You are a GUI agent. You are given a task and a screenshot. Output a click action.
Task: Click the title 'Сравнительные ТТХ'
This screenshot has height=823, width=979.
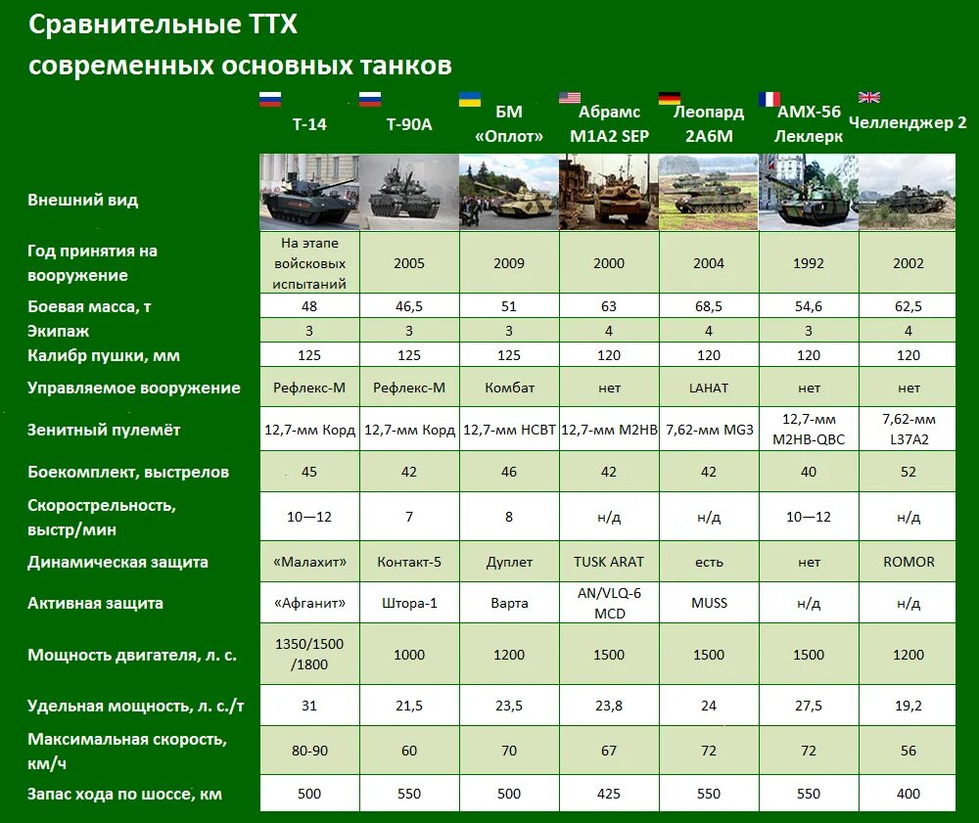point(163,25)
